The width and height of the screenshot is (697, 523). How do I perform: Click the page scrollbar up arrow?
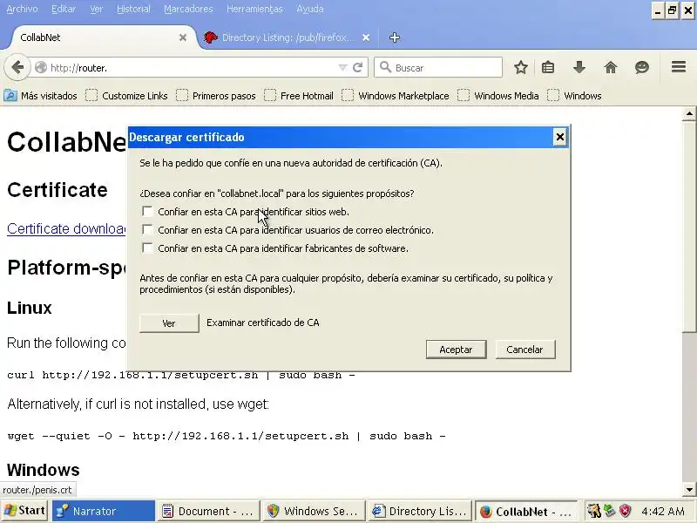click(x=689, y=114)
